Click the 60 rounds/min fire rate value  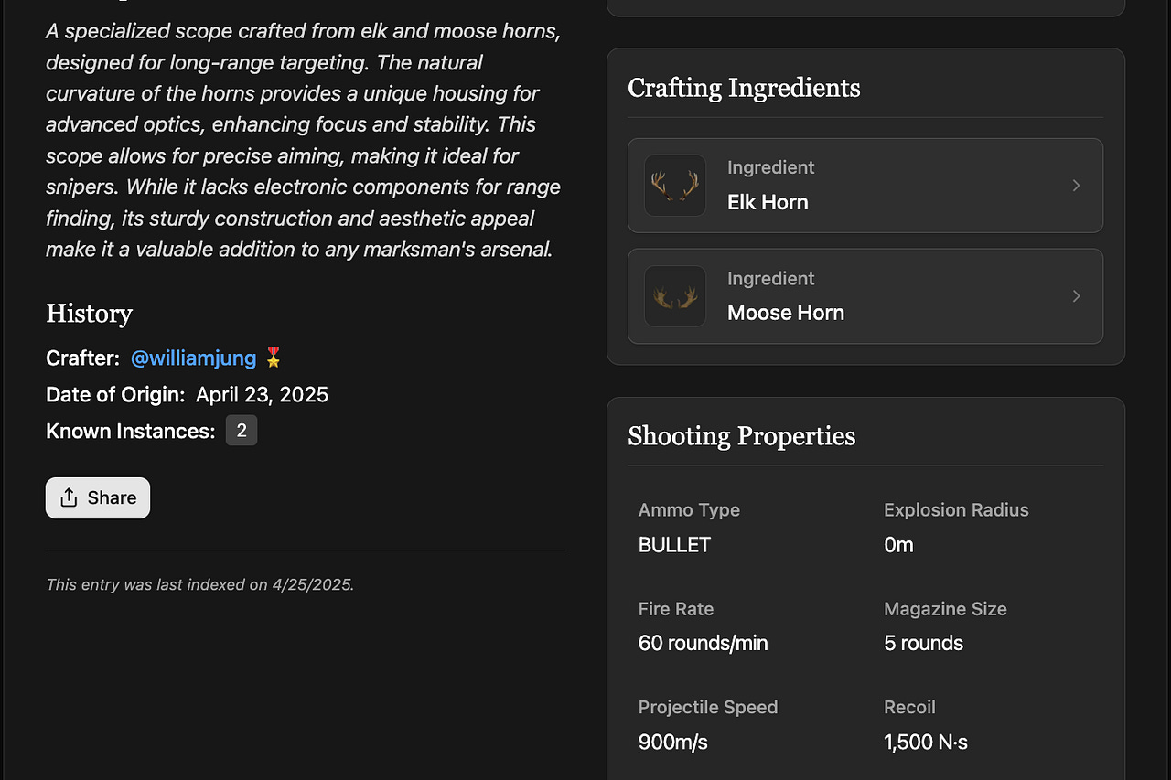(x=703, y=643)
